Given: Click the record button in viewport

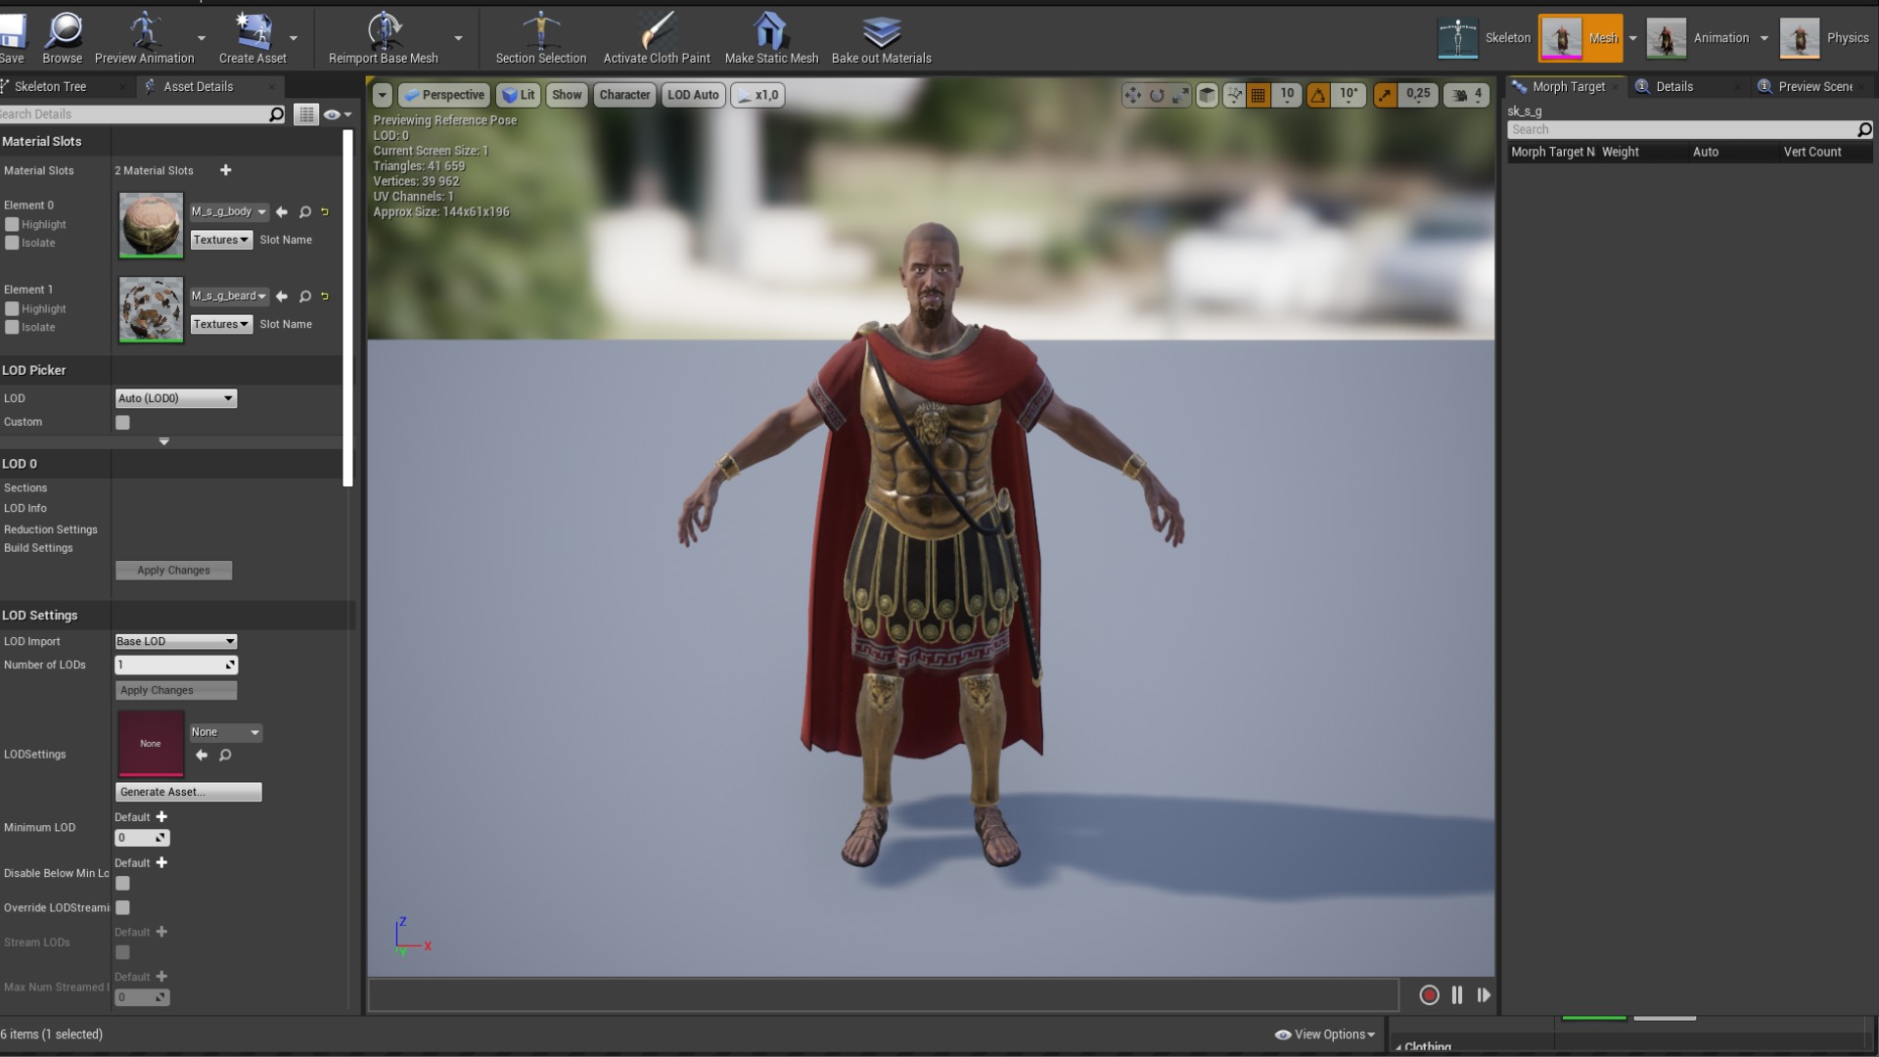Looking at the screenshot, I should 1429,995.
